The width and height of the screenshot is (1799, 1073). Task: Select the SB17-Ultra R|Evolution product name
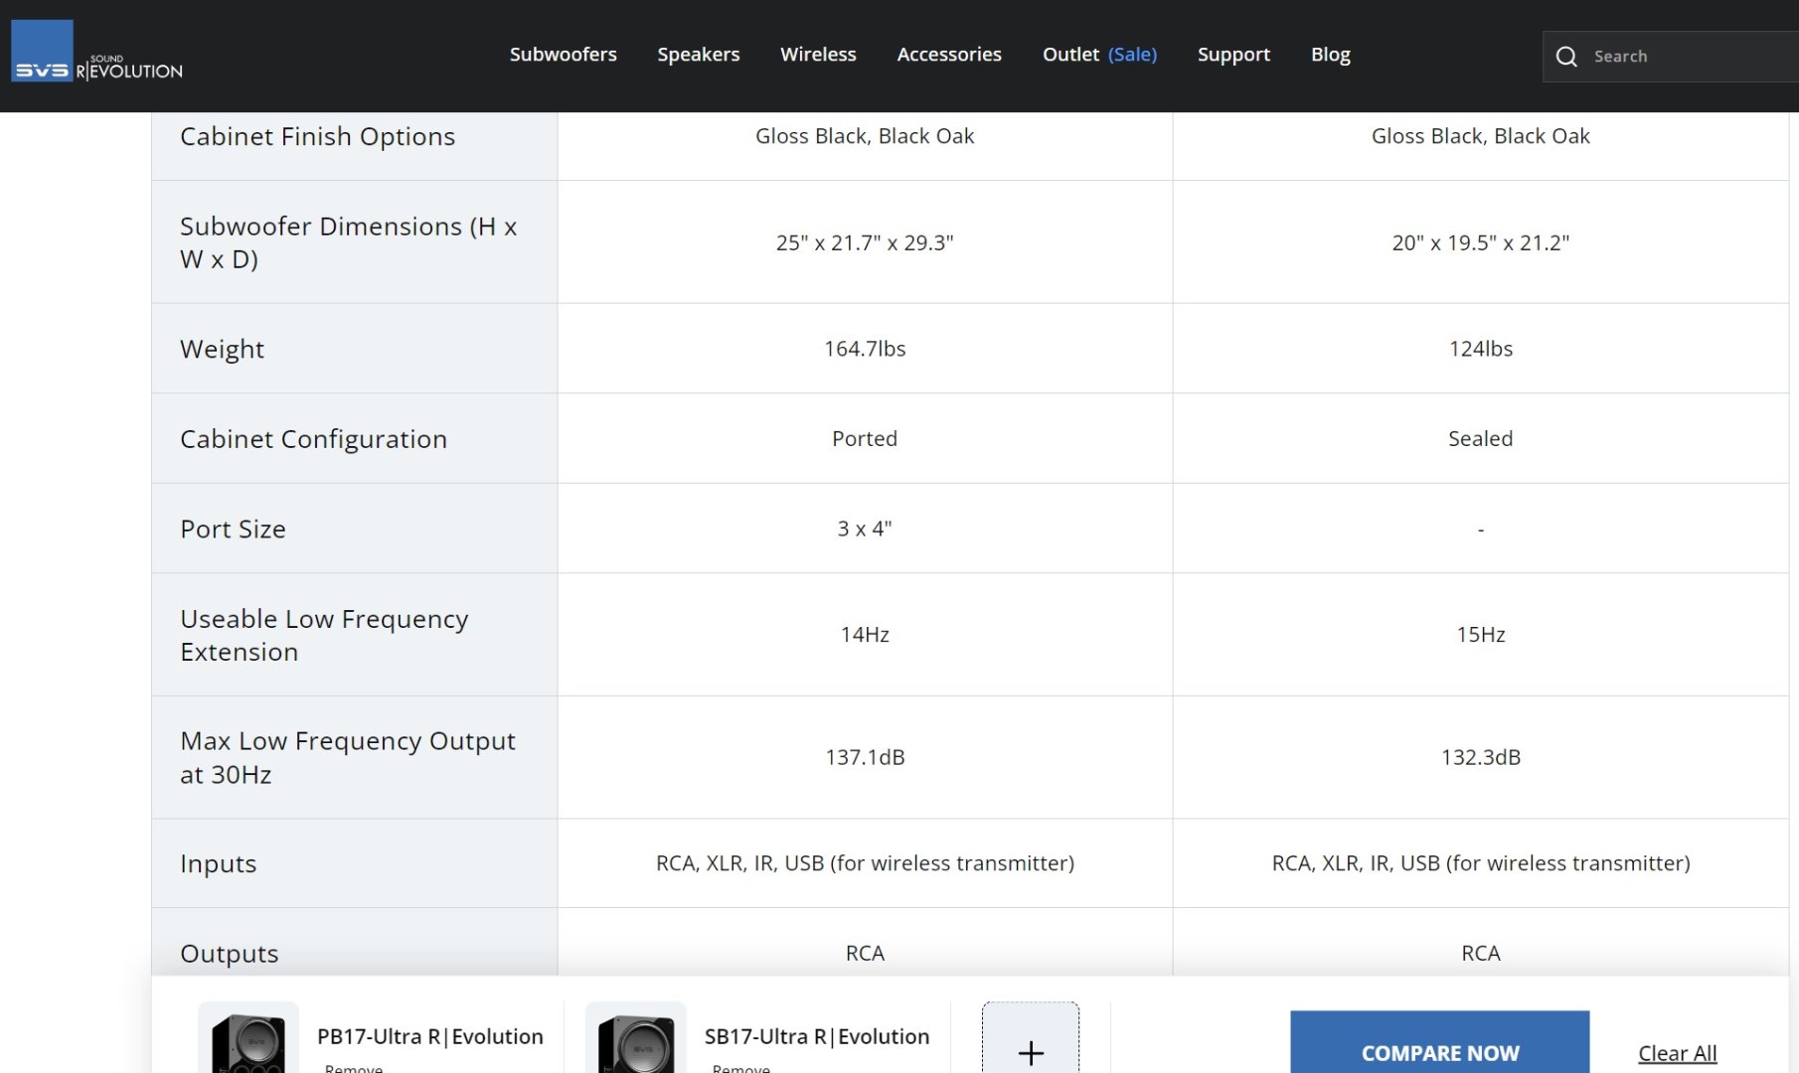coord(817,1036)
